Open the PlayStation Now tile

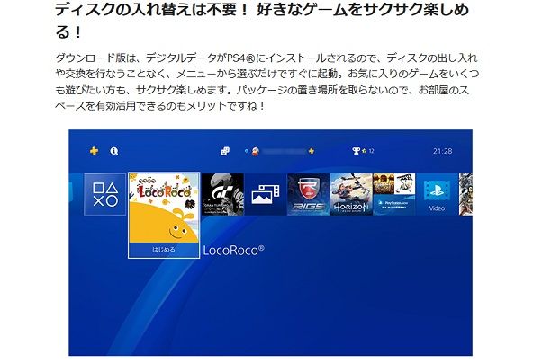click(x=394, y=194)
